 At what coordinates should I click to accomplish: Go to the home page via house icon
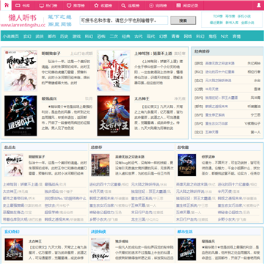6,5
